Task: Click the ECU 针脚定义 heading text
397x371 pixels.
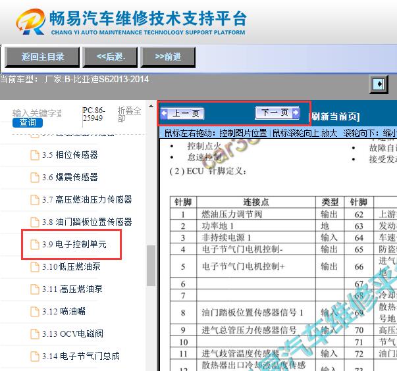Action: (208, 171)
